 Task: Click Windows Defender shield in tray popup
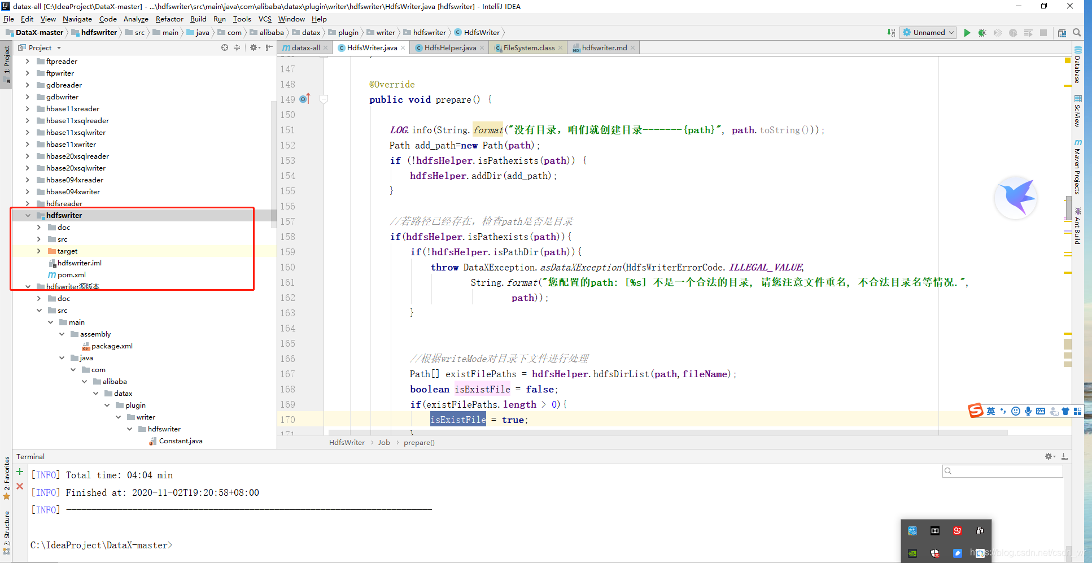pyautogui.click(x=935, y=553)
